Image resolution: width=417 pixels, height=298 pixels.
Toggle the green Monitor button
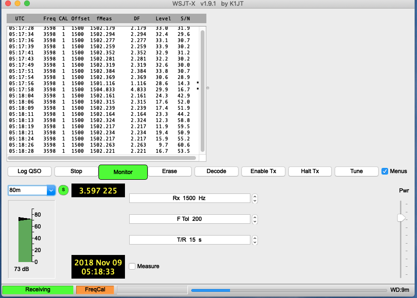123,172
